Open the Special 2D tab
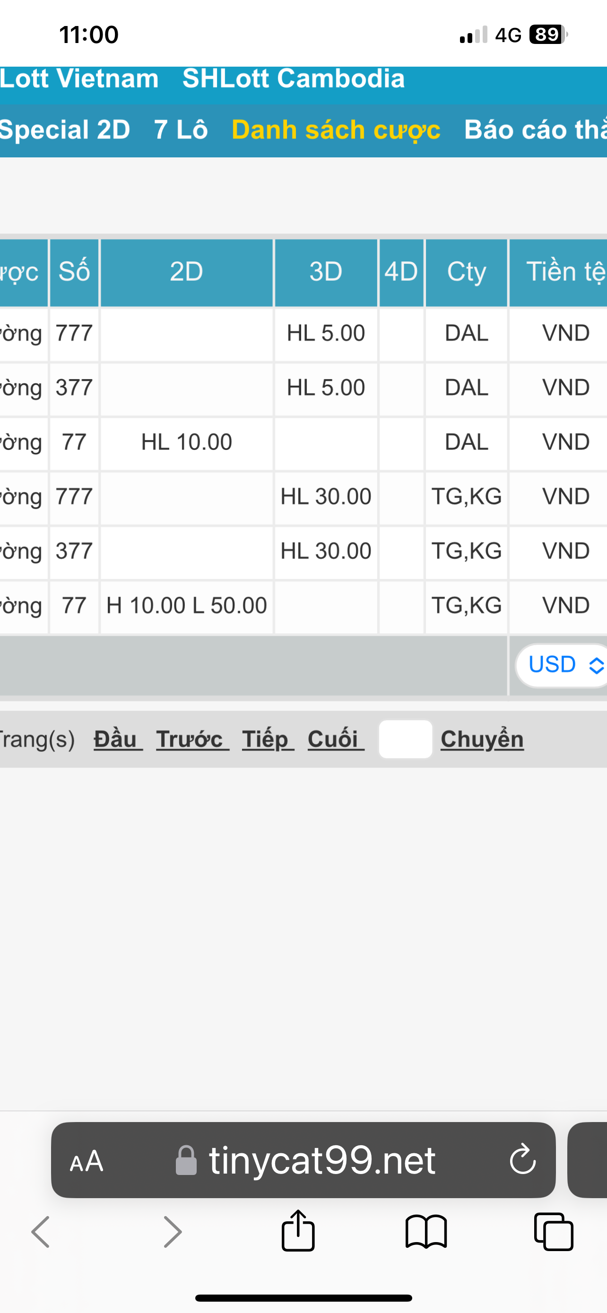The image size is (607, 1313). click(x=64, y=130)
